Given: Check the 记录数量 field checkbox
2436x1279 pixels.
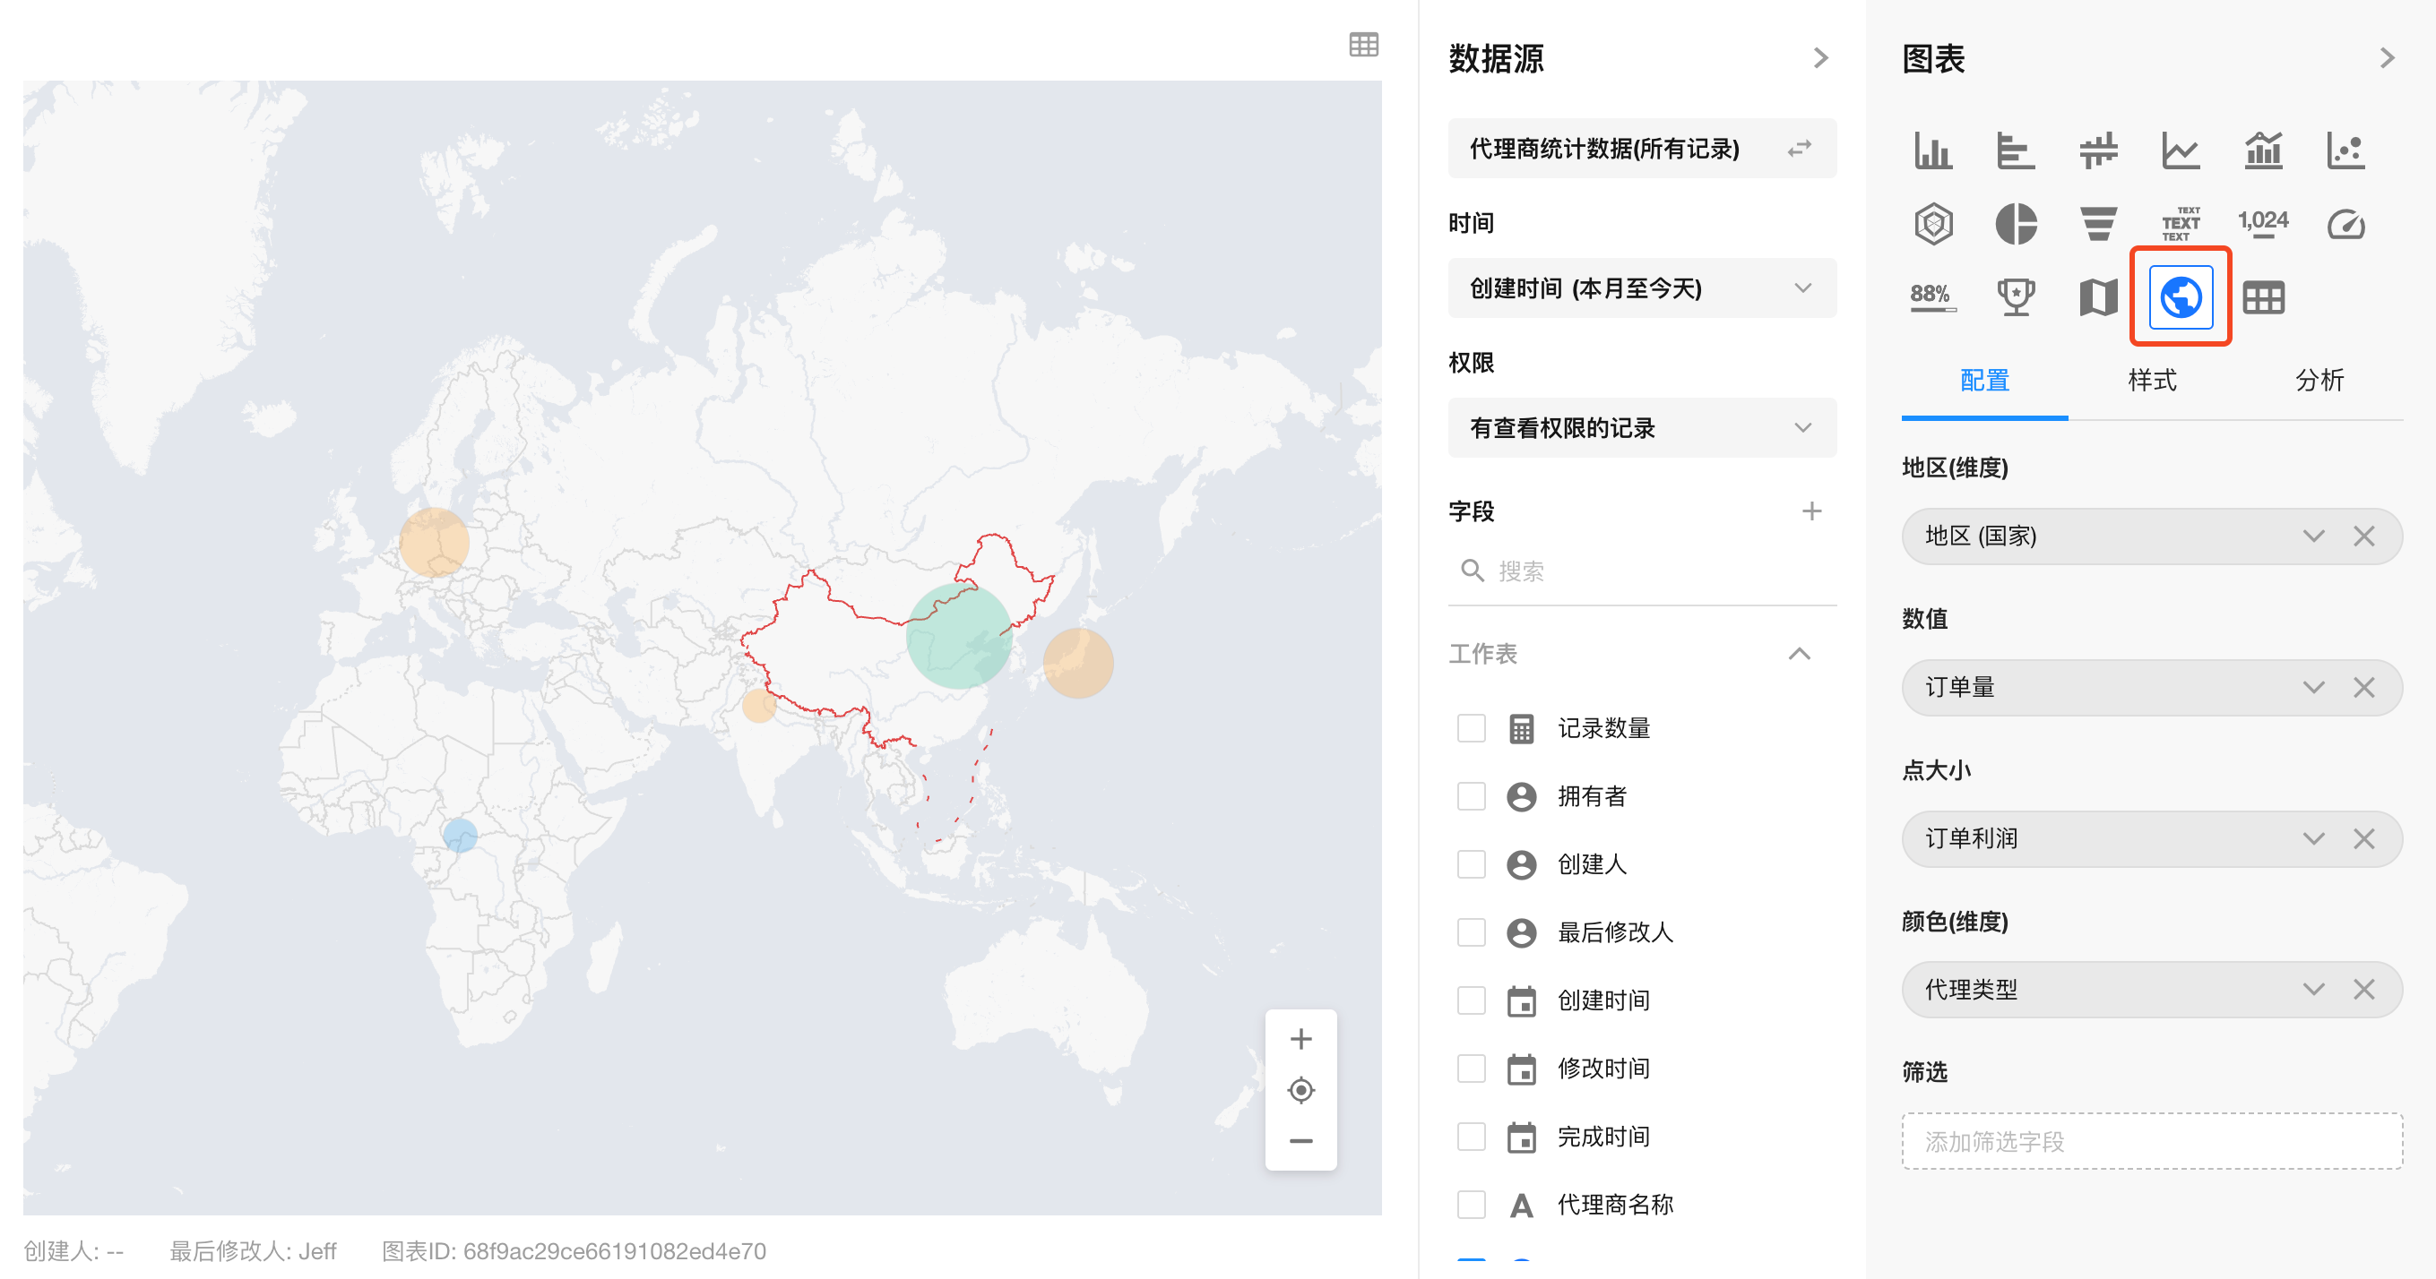Looking at the screenshot, I should (x=1471, y=728).
